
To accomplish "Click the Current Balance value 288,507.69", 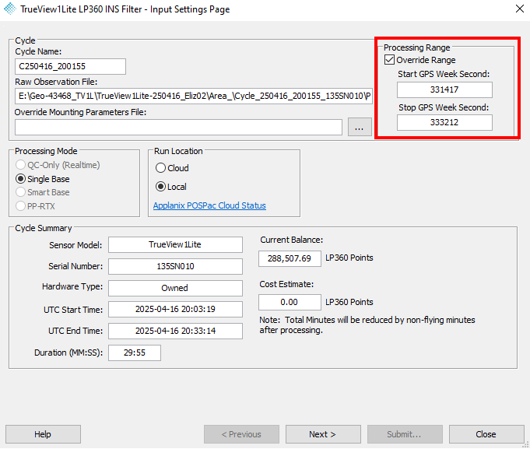I will [x=290, y=259].
